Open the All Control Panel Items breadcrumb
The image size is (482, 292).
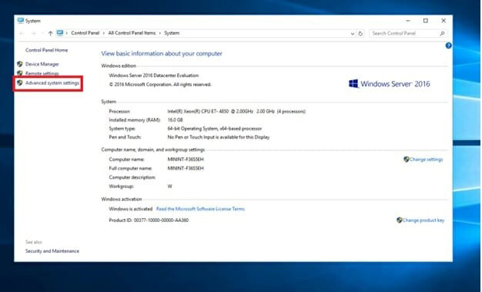[132, 33]
